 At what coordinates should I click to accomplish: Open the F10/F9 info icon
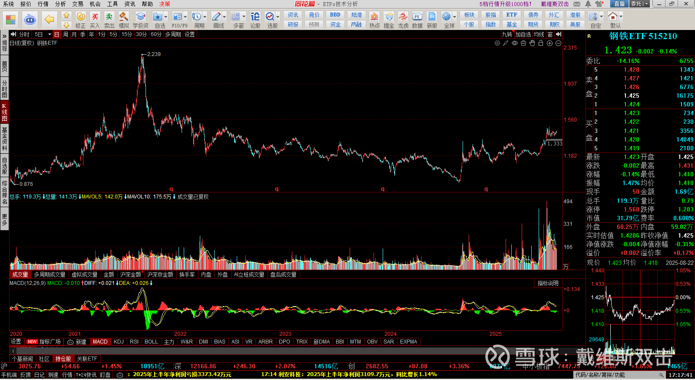click(177, 17)
